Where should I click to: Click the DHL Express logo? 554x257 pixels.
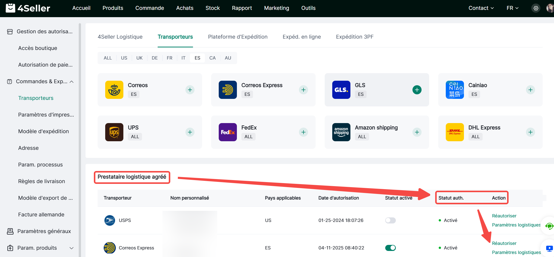455,132
